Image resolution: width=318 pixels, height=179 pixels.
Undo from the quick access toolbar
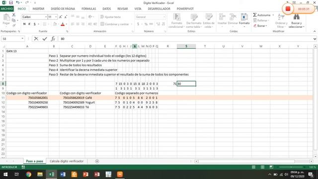click(18, 2)
